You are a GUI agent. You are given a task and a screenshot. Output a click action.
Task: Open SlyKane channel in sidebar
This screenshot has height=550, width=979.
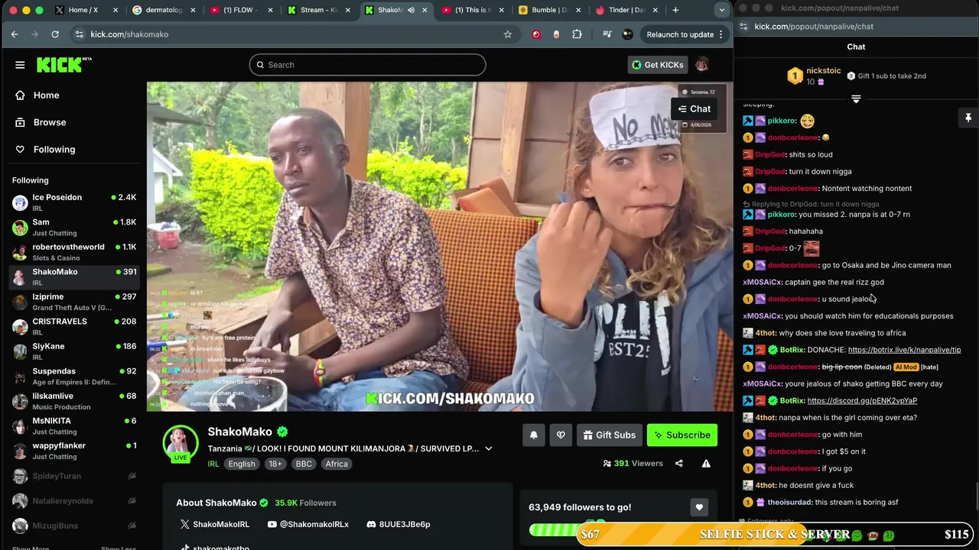click(x=73, y=351)
